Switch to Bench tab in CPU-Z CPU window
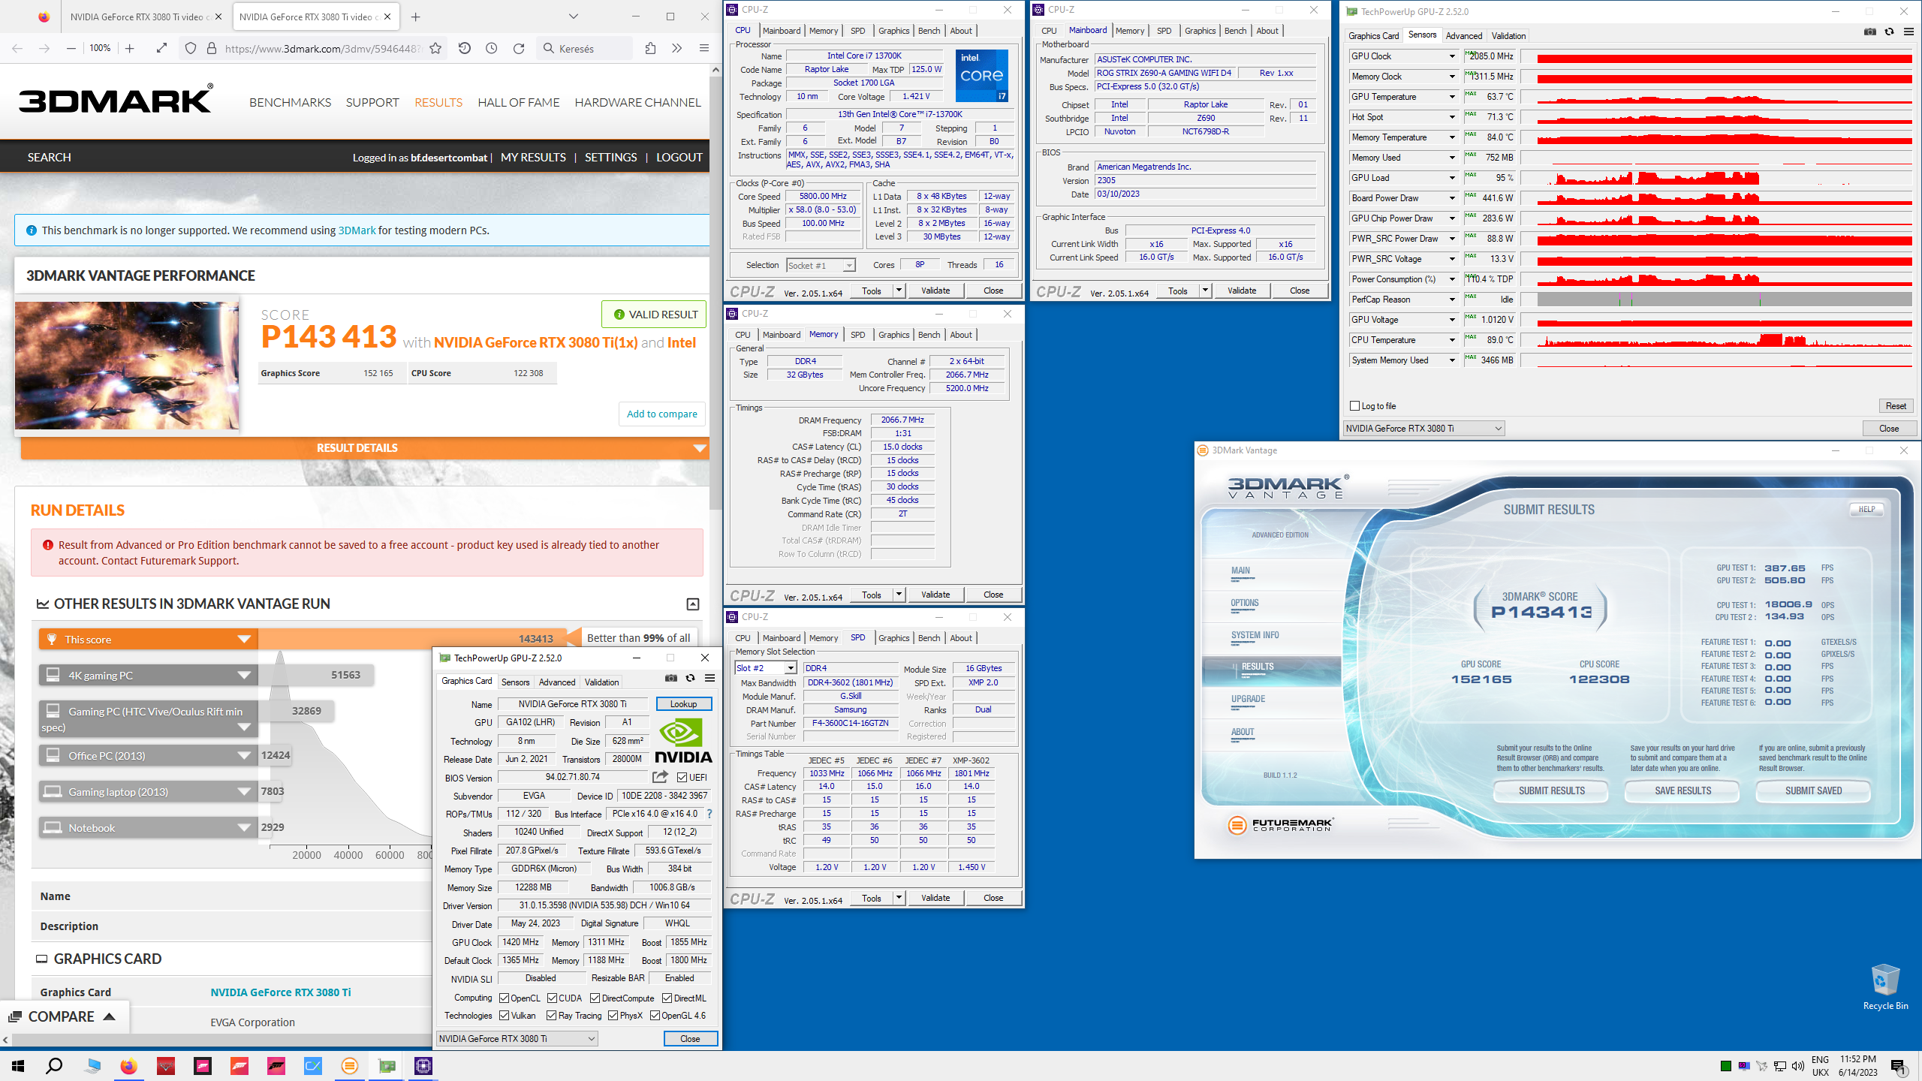1922x1081 pixels. coord(929,31)
